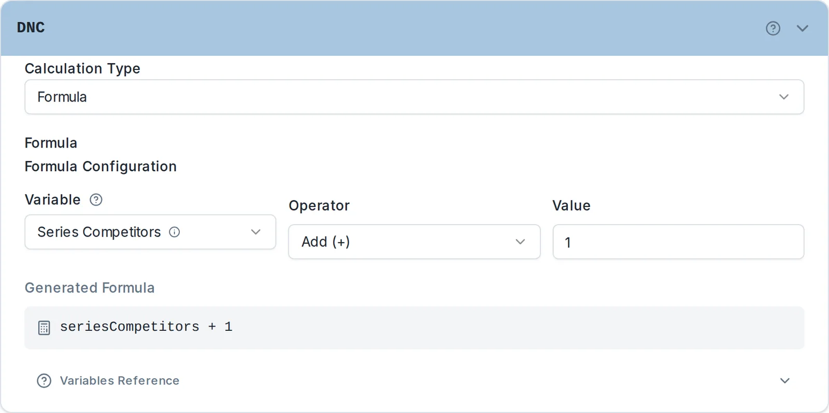829x413 pixels.
Task: Collapse the DNC panel chevron
Action: click(802, 28)
